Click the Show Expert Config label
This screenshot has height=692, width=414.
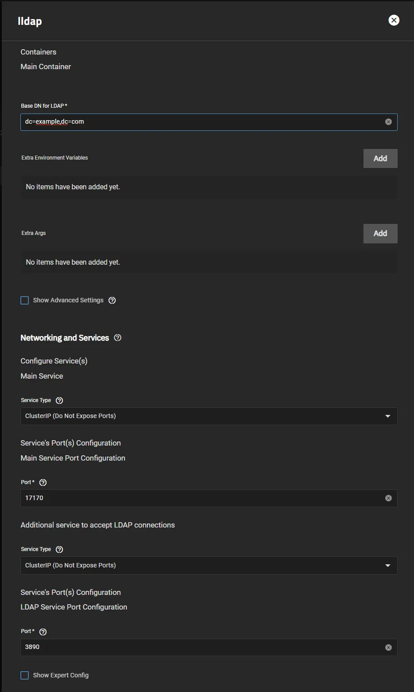(61, 675)
